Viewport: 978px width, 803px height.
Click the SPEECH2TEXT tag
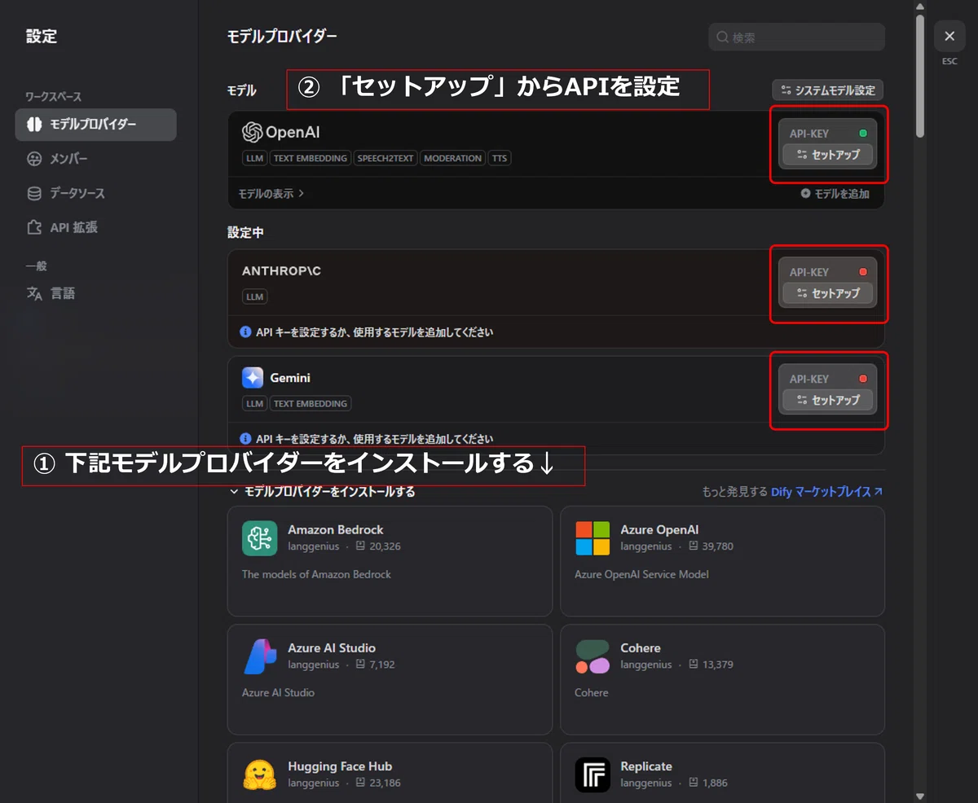pos(385,158)
